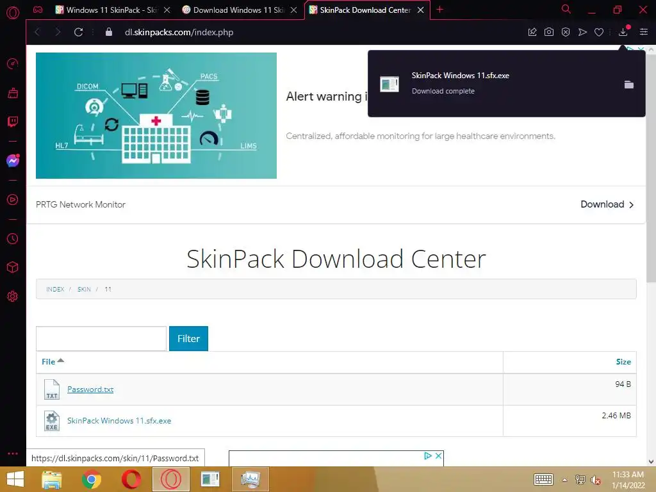Open the Opera menu logo

13,13
